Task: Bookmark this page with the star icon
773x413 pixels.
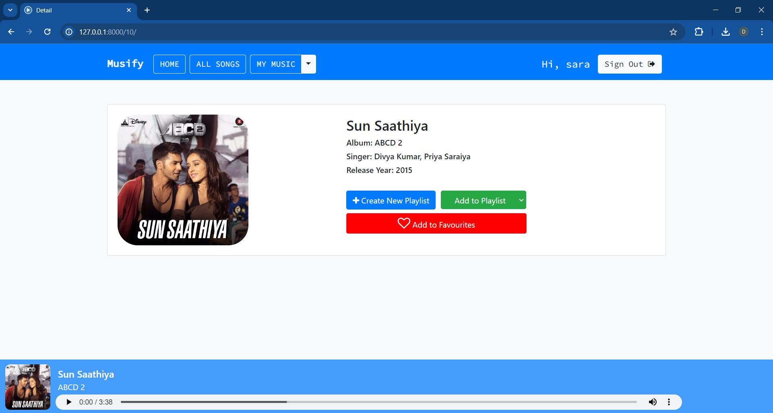Action: tap(673, 32)
